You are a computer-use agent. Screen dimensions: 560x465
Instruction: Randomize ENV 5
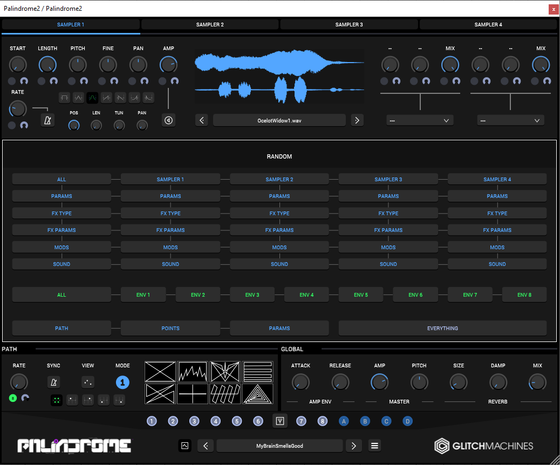[x=361, y=295]
